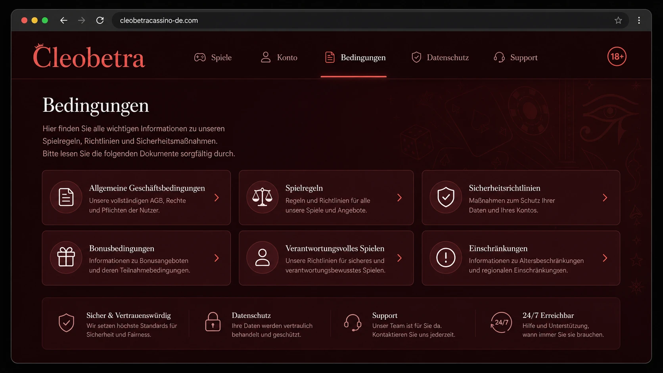This screenshot has height=373, width=663.
Task: Click the exclamation icon on Einschränkungen card
Action: click(446, 257)
